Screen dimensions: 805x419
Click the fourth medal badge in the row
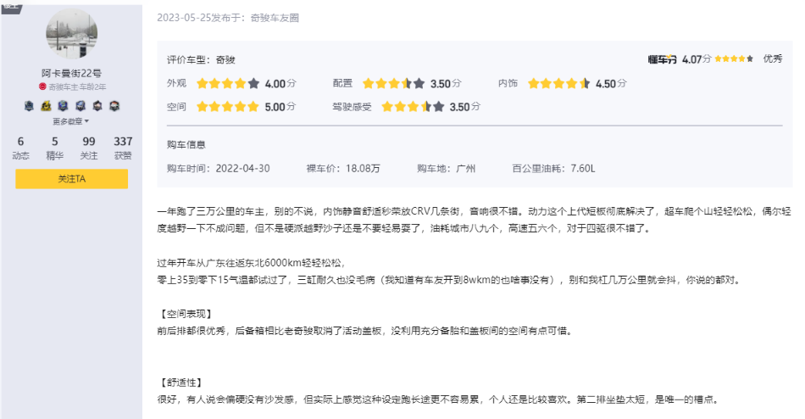(80, 106)
